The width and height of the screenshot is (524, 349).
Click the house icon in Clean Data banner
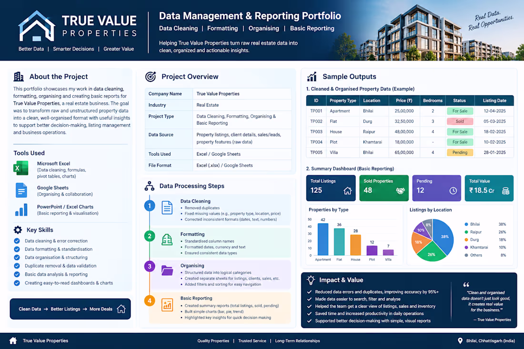121,309
